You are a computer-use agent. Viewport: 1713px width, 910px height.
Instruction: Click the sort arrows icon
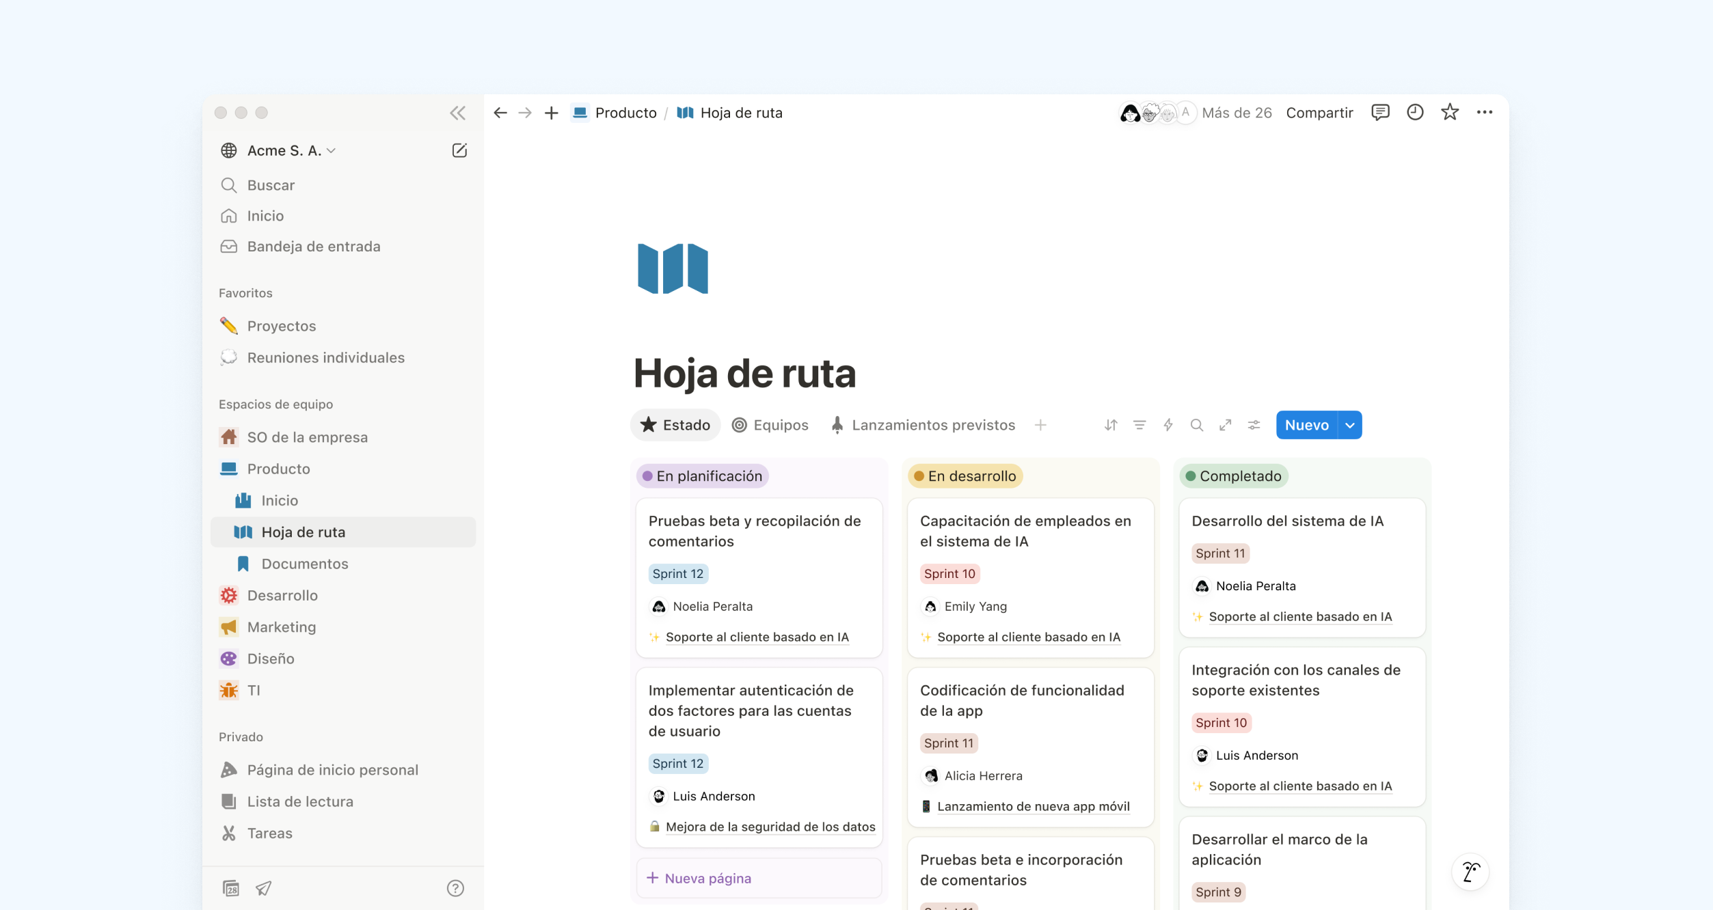pyautogui.click(x=1111, y=425)
